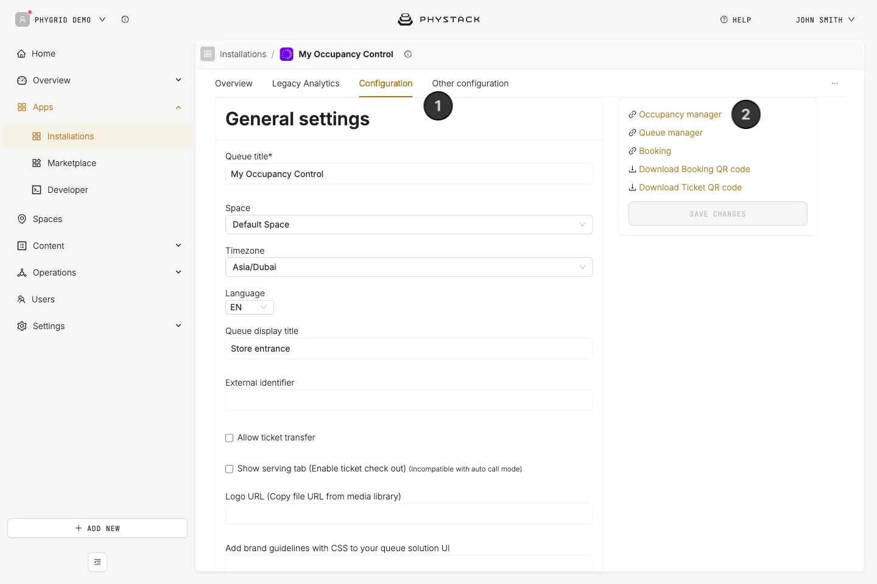
Task: Click the External identifier input field
Action: (x=409, y=400)
